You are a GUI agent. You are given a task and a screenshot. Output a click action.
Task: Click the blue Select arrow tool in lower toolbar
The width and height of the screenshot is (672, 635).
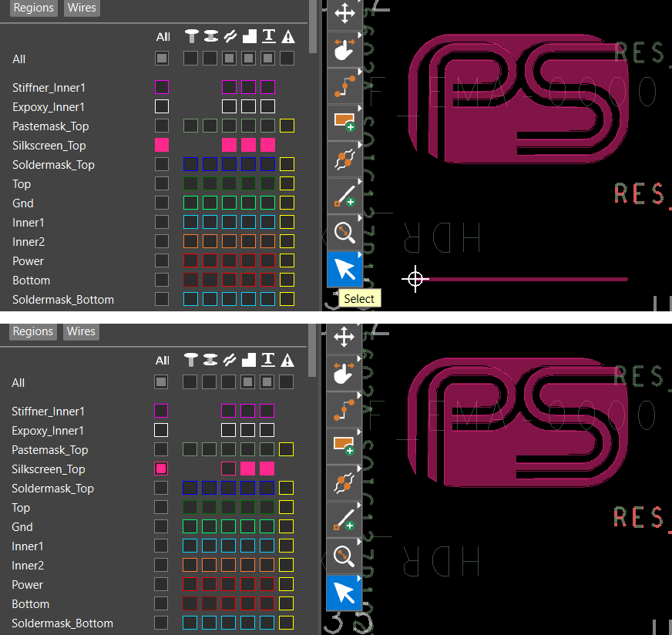point(344,593)
